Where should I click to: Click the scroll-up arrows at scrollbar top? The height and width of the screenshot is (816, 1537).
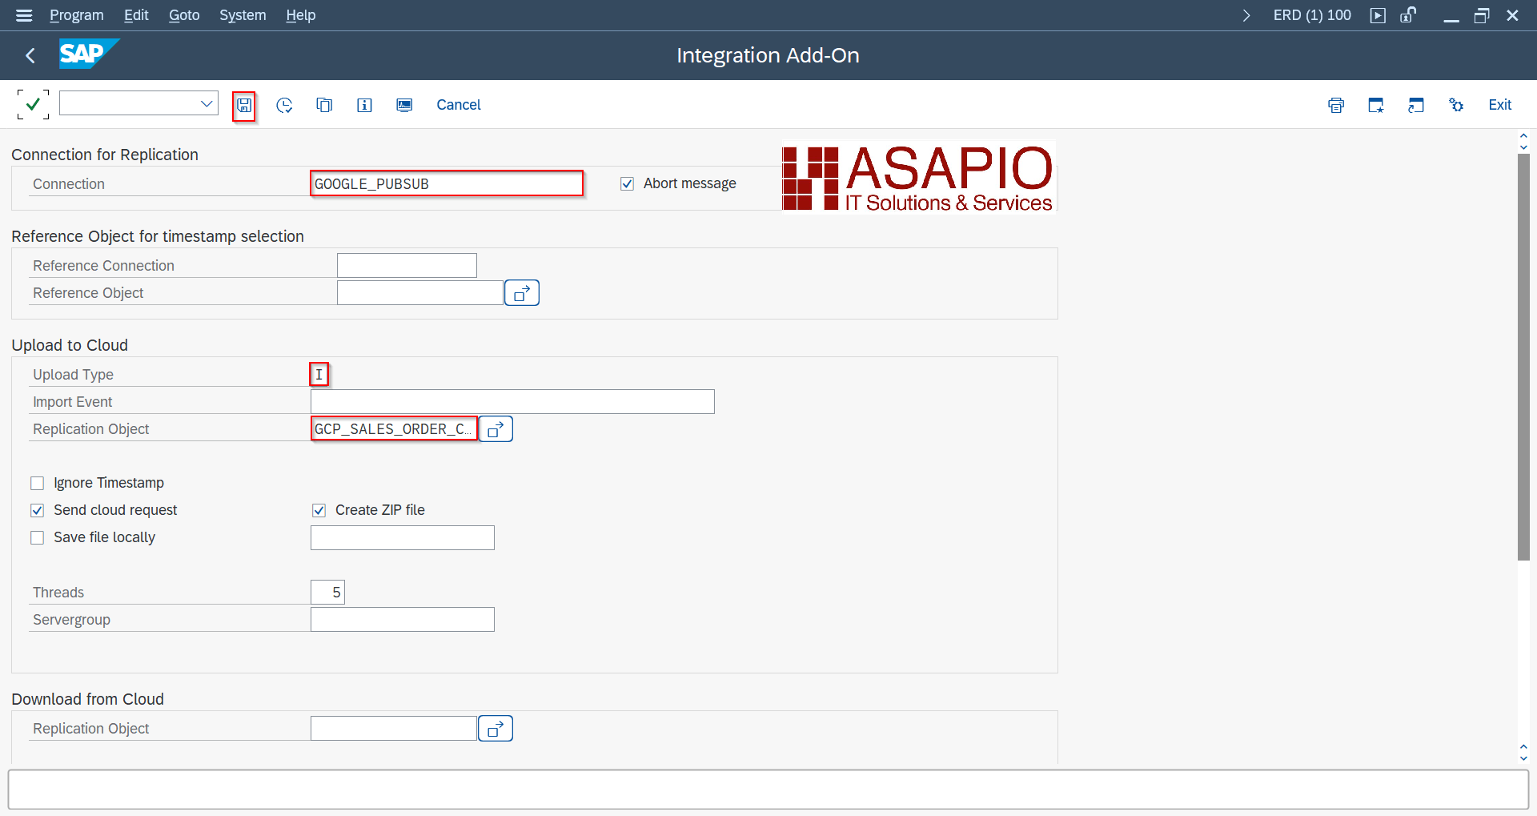pyautogui.click(x=1523, y=142)
